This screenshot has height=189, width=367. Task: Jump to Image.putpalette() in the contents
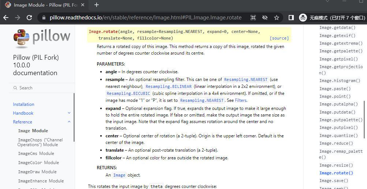click(341, 120)
